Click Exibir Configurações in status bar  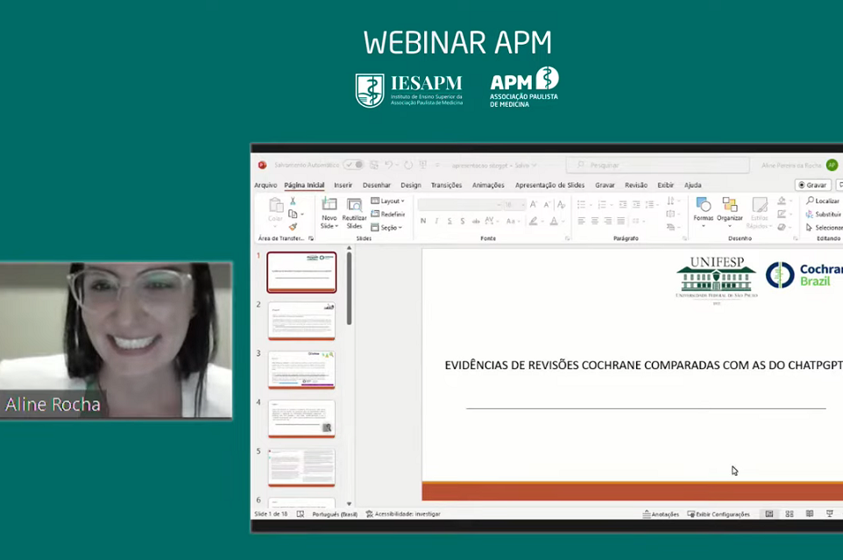719,514
